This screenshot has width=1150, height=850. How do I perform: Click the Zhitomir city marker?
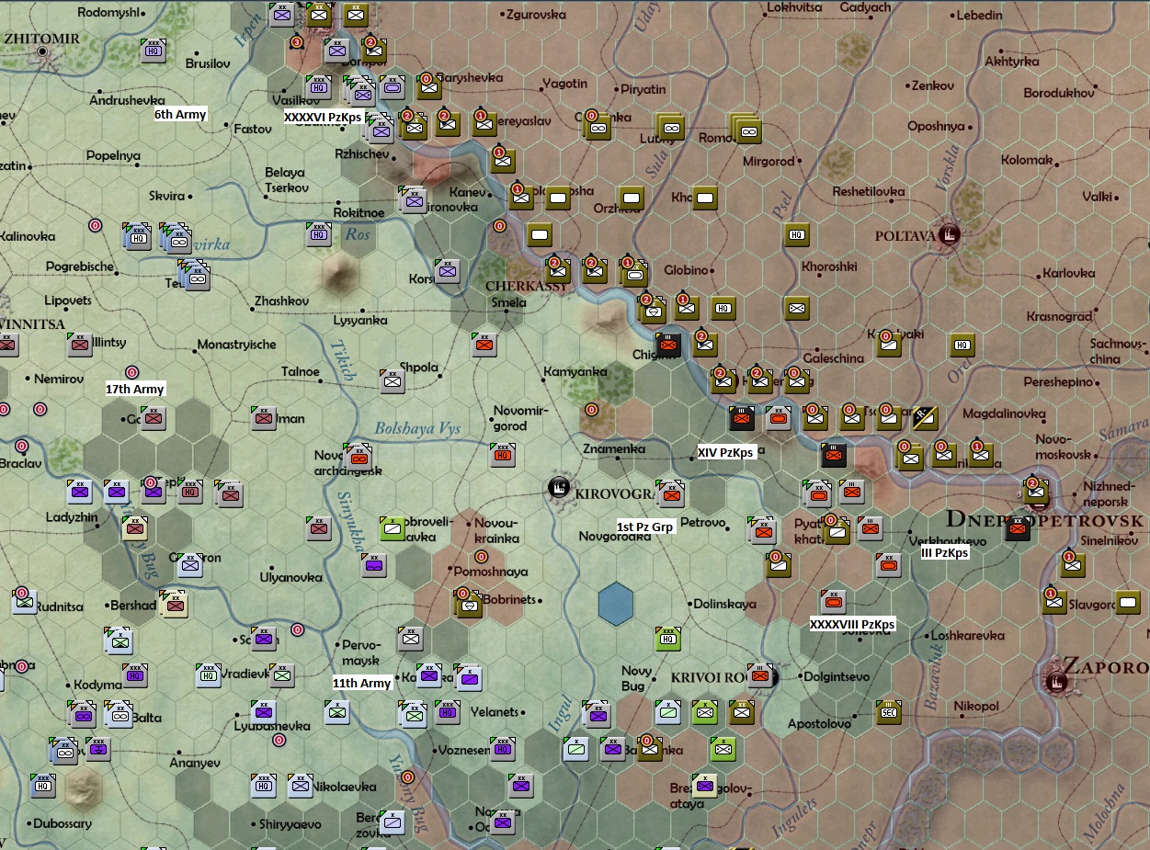click(42, 52)
